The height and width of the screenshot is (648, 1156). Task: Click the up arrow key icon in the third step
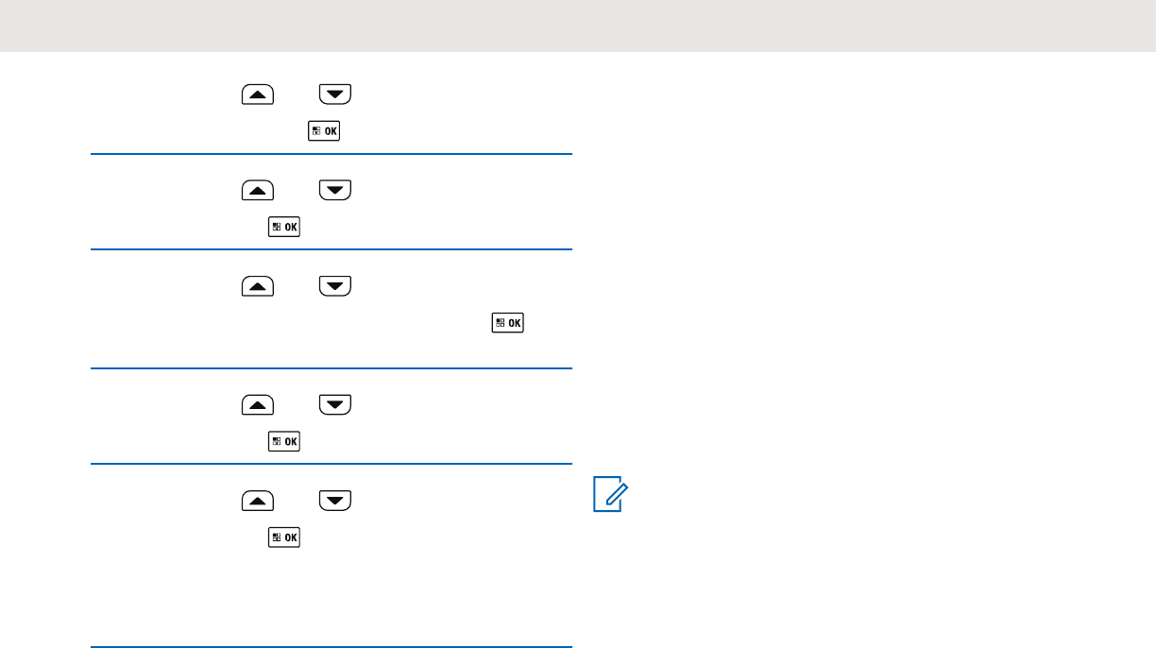[x=258, y=286]
